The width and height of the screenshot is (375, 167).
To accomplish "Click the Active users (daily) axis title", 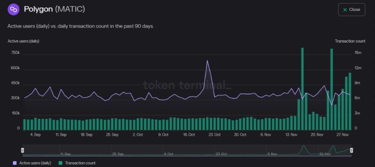I will click(x=24, y=41).
